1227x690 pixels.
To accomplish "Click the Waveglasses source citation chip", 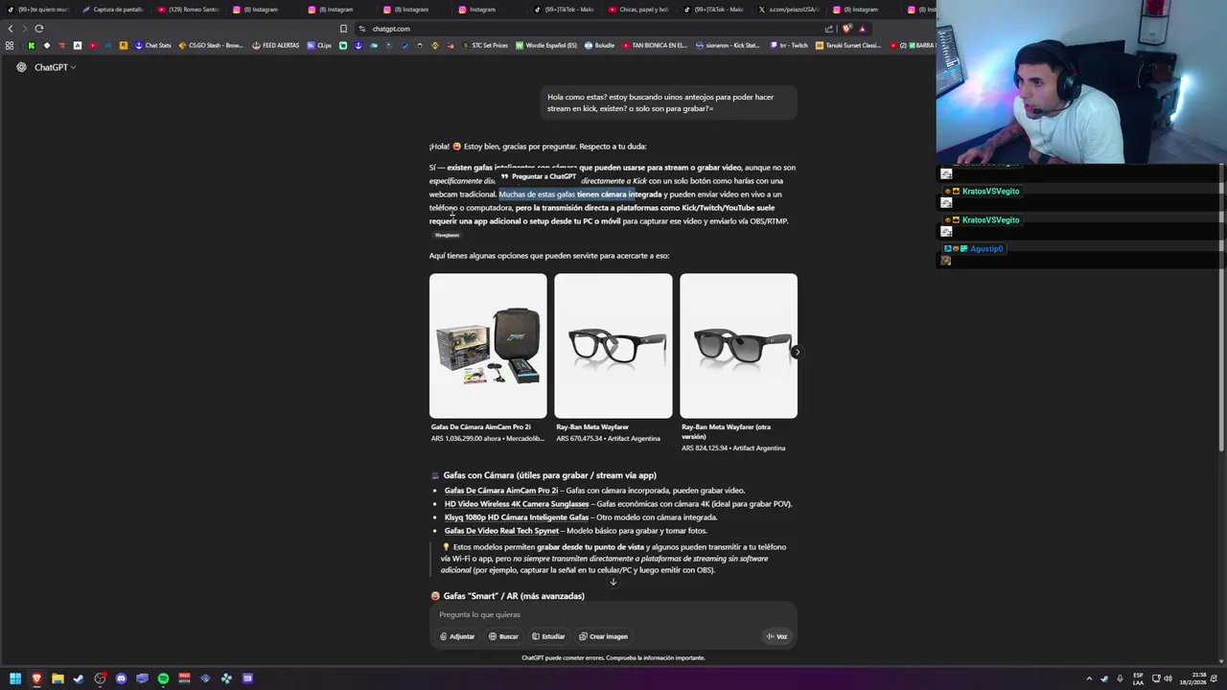I will (x=447, y=235).
